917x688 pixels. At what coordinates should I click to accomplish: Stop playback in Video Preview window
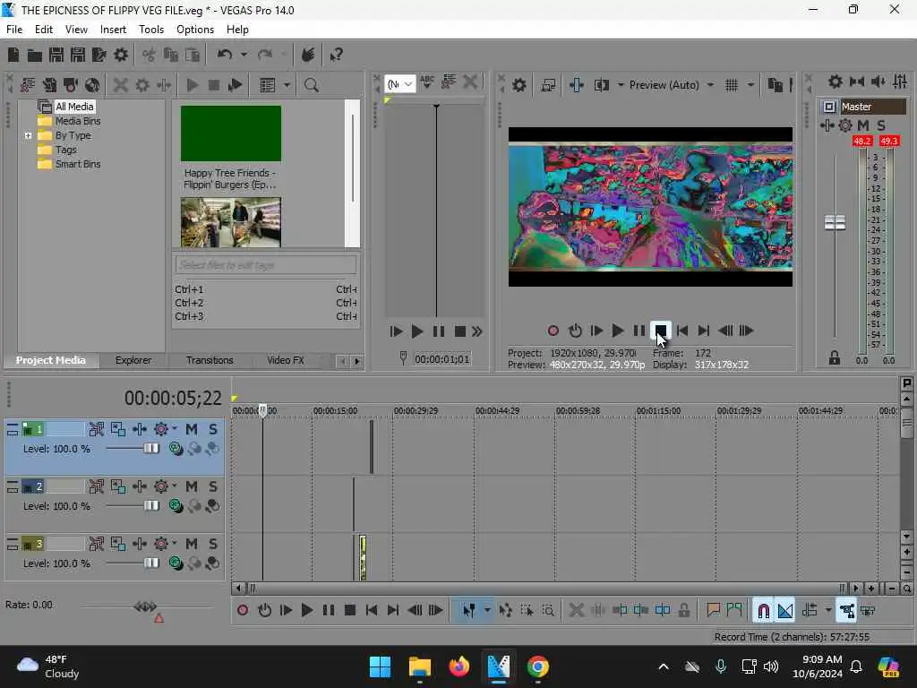(661, 331)
